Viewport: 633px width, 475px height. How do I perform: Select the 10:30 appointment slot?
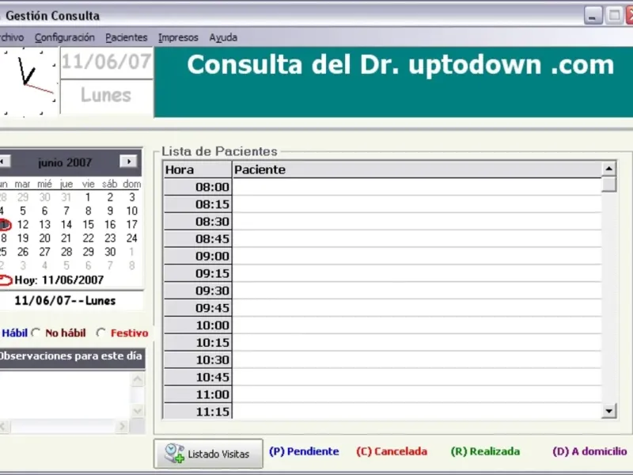coord(198,360)
